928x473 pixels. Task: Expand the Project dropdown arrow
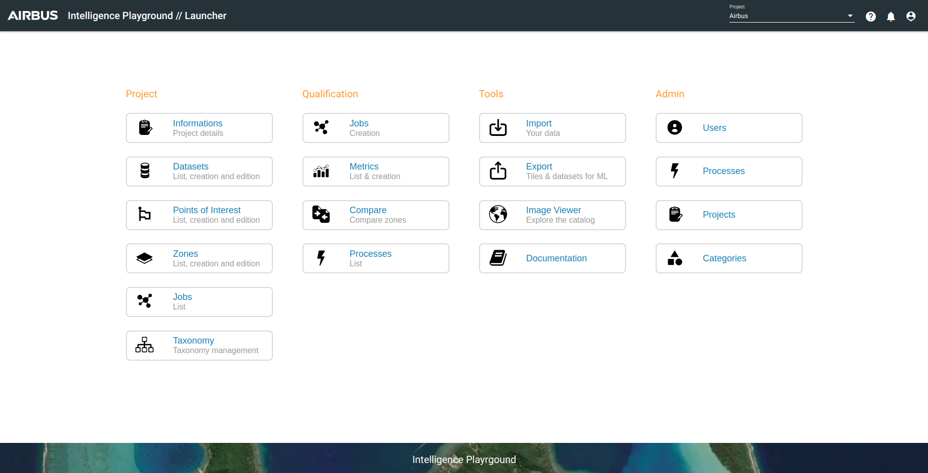pyautogui.click(x=850, y=16)
